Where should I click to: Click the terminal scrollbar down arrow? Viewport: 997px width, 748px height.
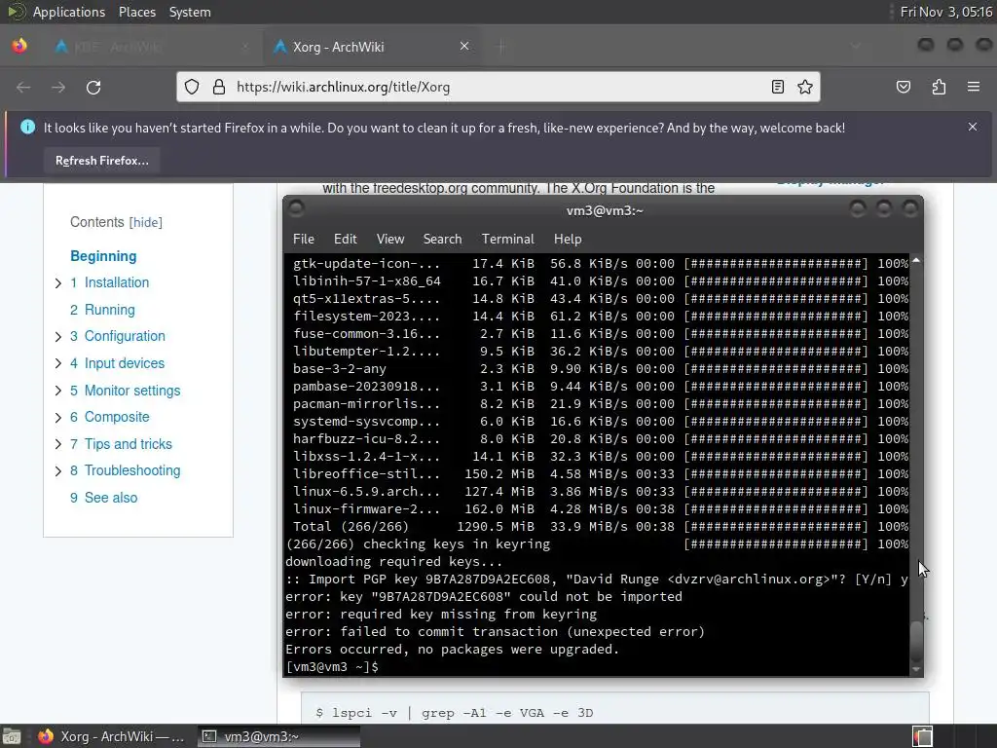coord(915,669)
